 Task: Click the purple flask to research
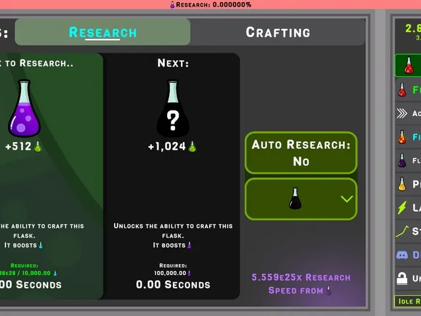click(24, 108)
